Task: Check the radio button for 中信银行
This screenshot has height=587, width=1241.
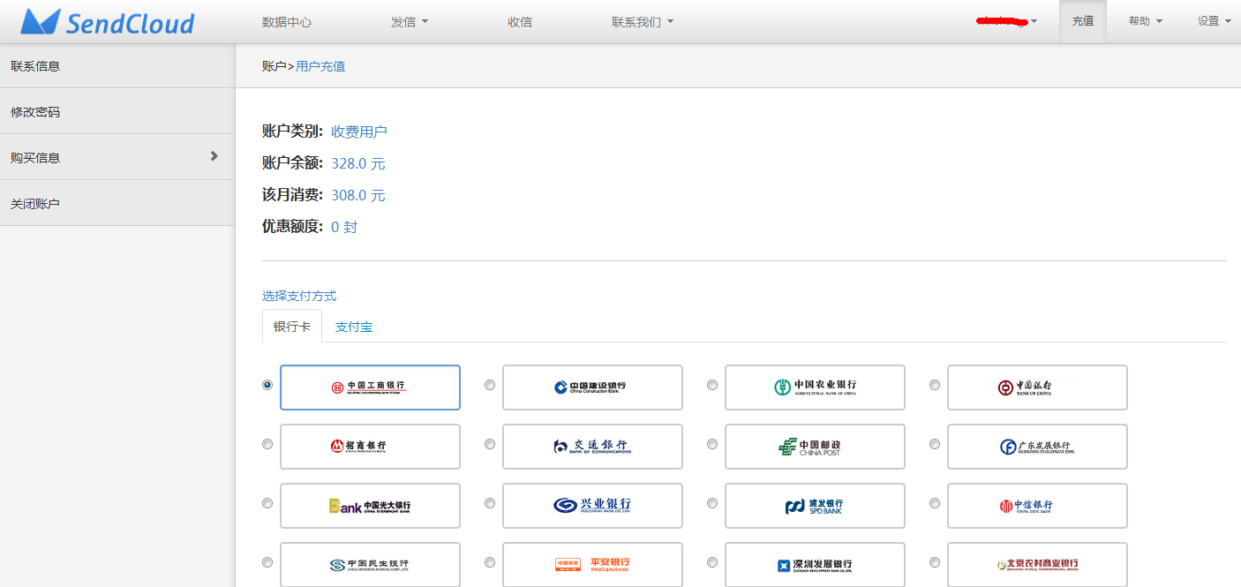Action: coord(935,503)
